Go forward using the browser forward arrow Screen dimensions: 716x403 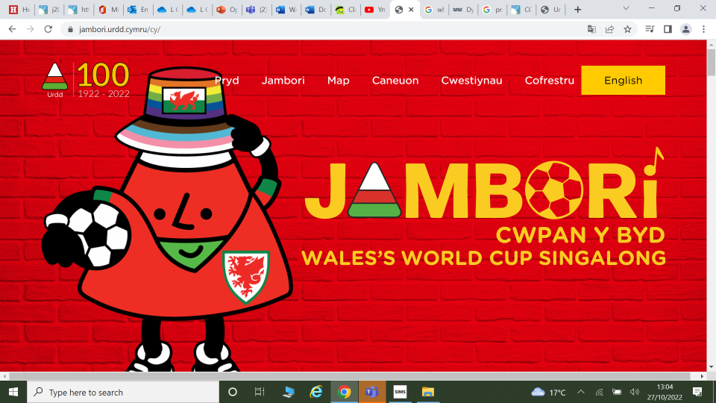pyautogui.click(x=30, y=29)
